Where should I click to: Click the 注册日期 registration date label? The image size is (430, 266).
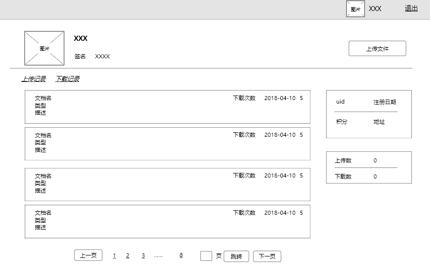click(384, 102)
